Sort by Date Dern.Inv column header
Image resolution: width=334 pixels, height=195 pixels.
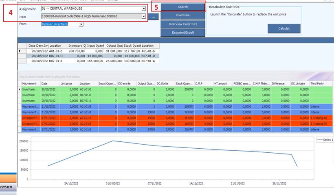pos(37,45)
